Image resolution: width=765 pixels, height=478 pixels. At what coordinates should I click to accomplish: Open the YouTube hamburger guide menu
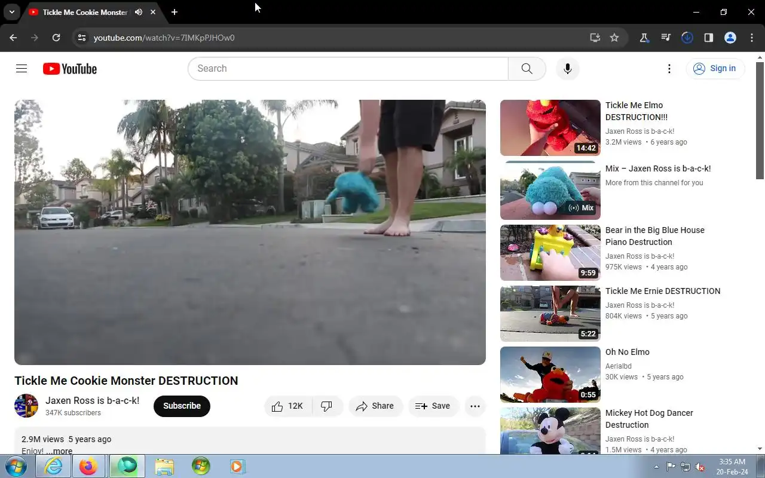[x=22, y=69]
